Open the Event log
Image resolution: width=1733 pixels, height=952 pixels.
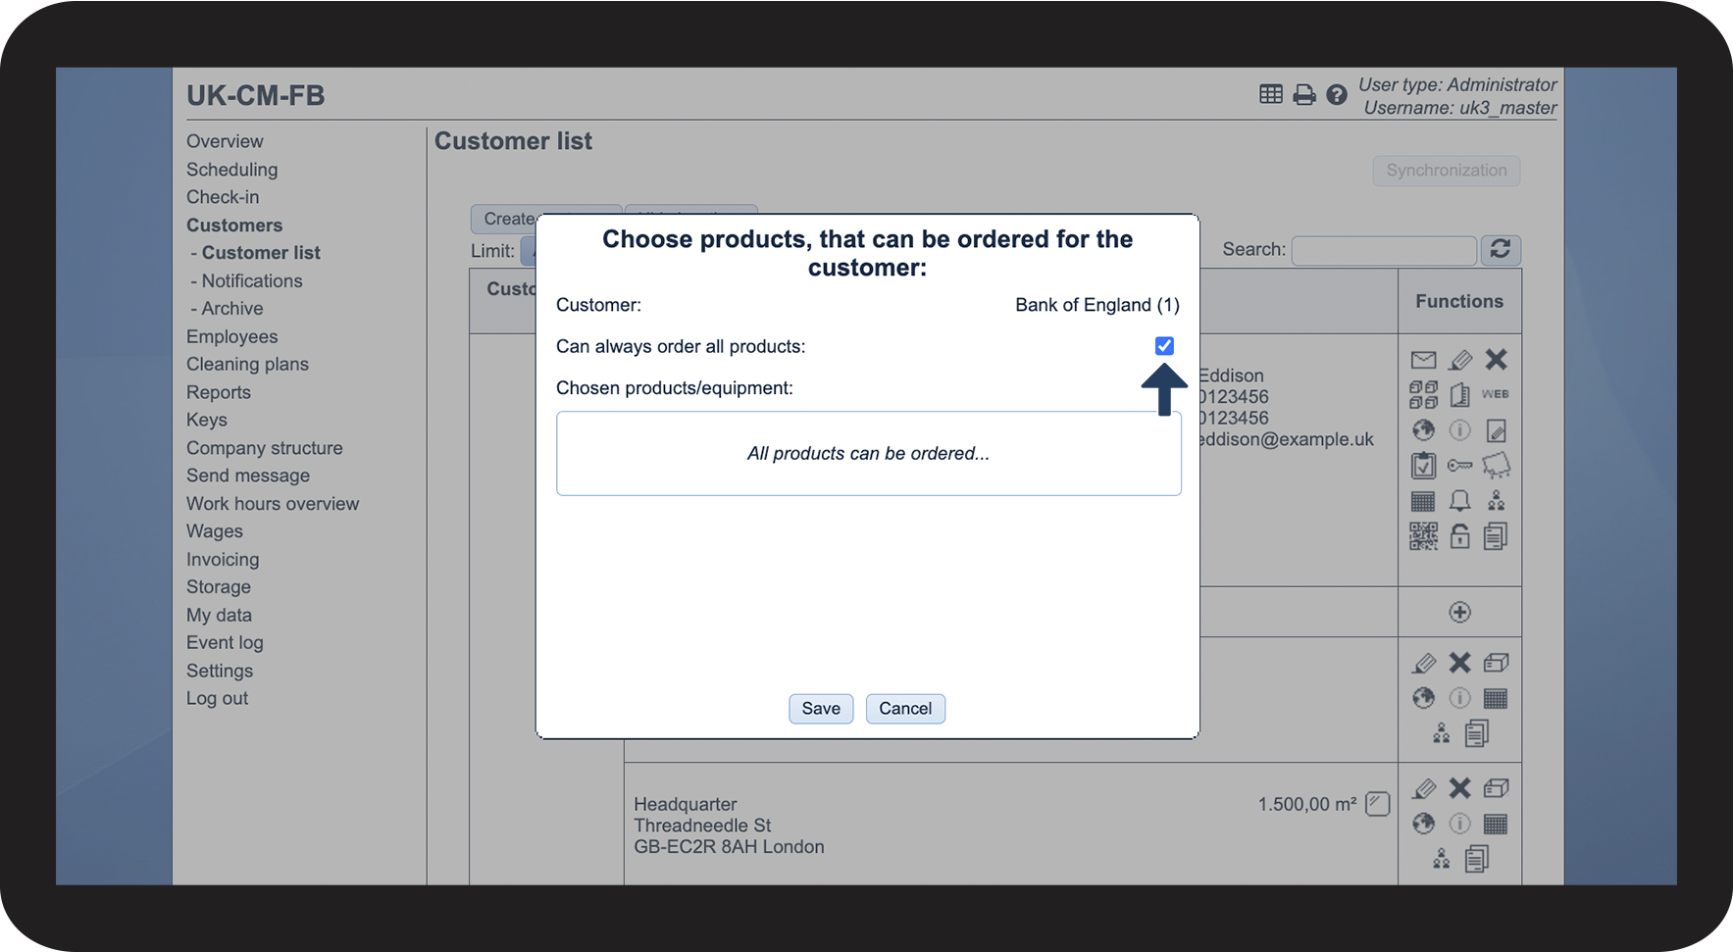[225, 643]
